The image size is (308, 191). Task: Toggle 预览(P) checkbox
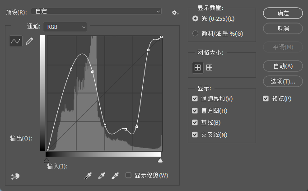coord(266,98)
